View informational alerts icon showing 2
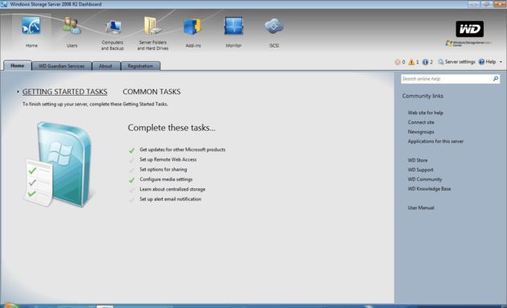Screen dimensions: 507x308 425,62
